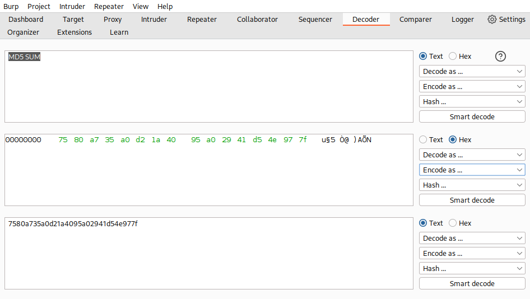Switch to the Intruder tab
The image size is (530, 299).
coord(154,20)
